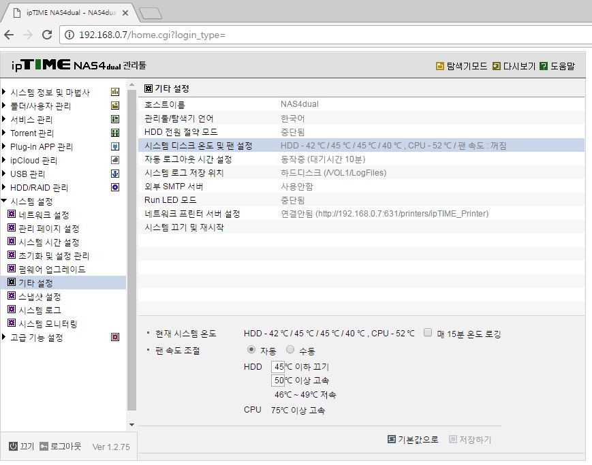Select the HDD 전원 절약 모드 row
Image resolution: width=592 pixels, height=465 pixels.
(x=361, y=131)
